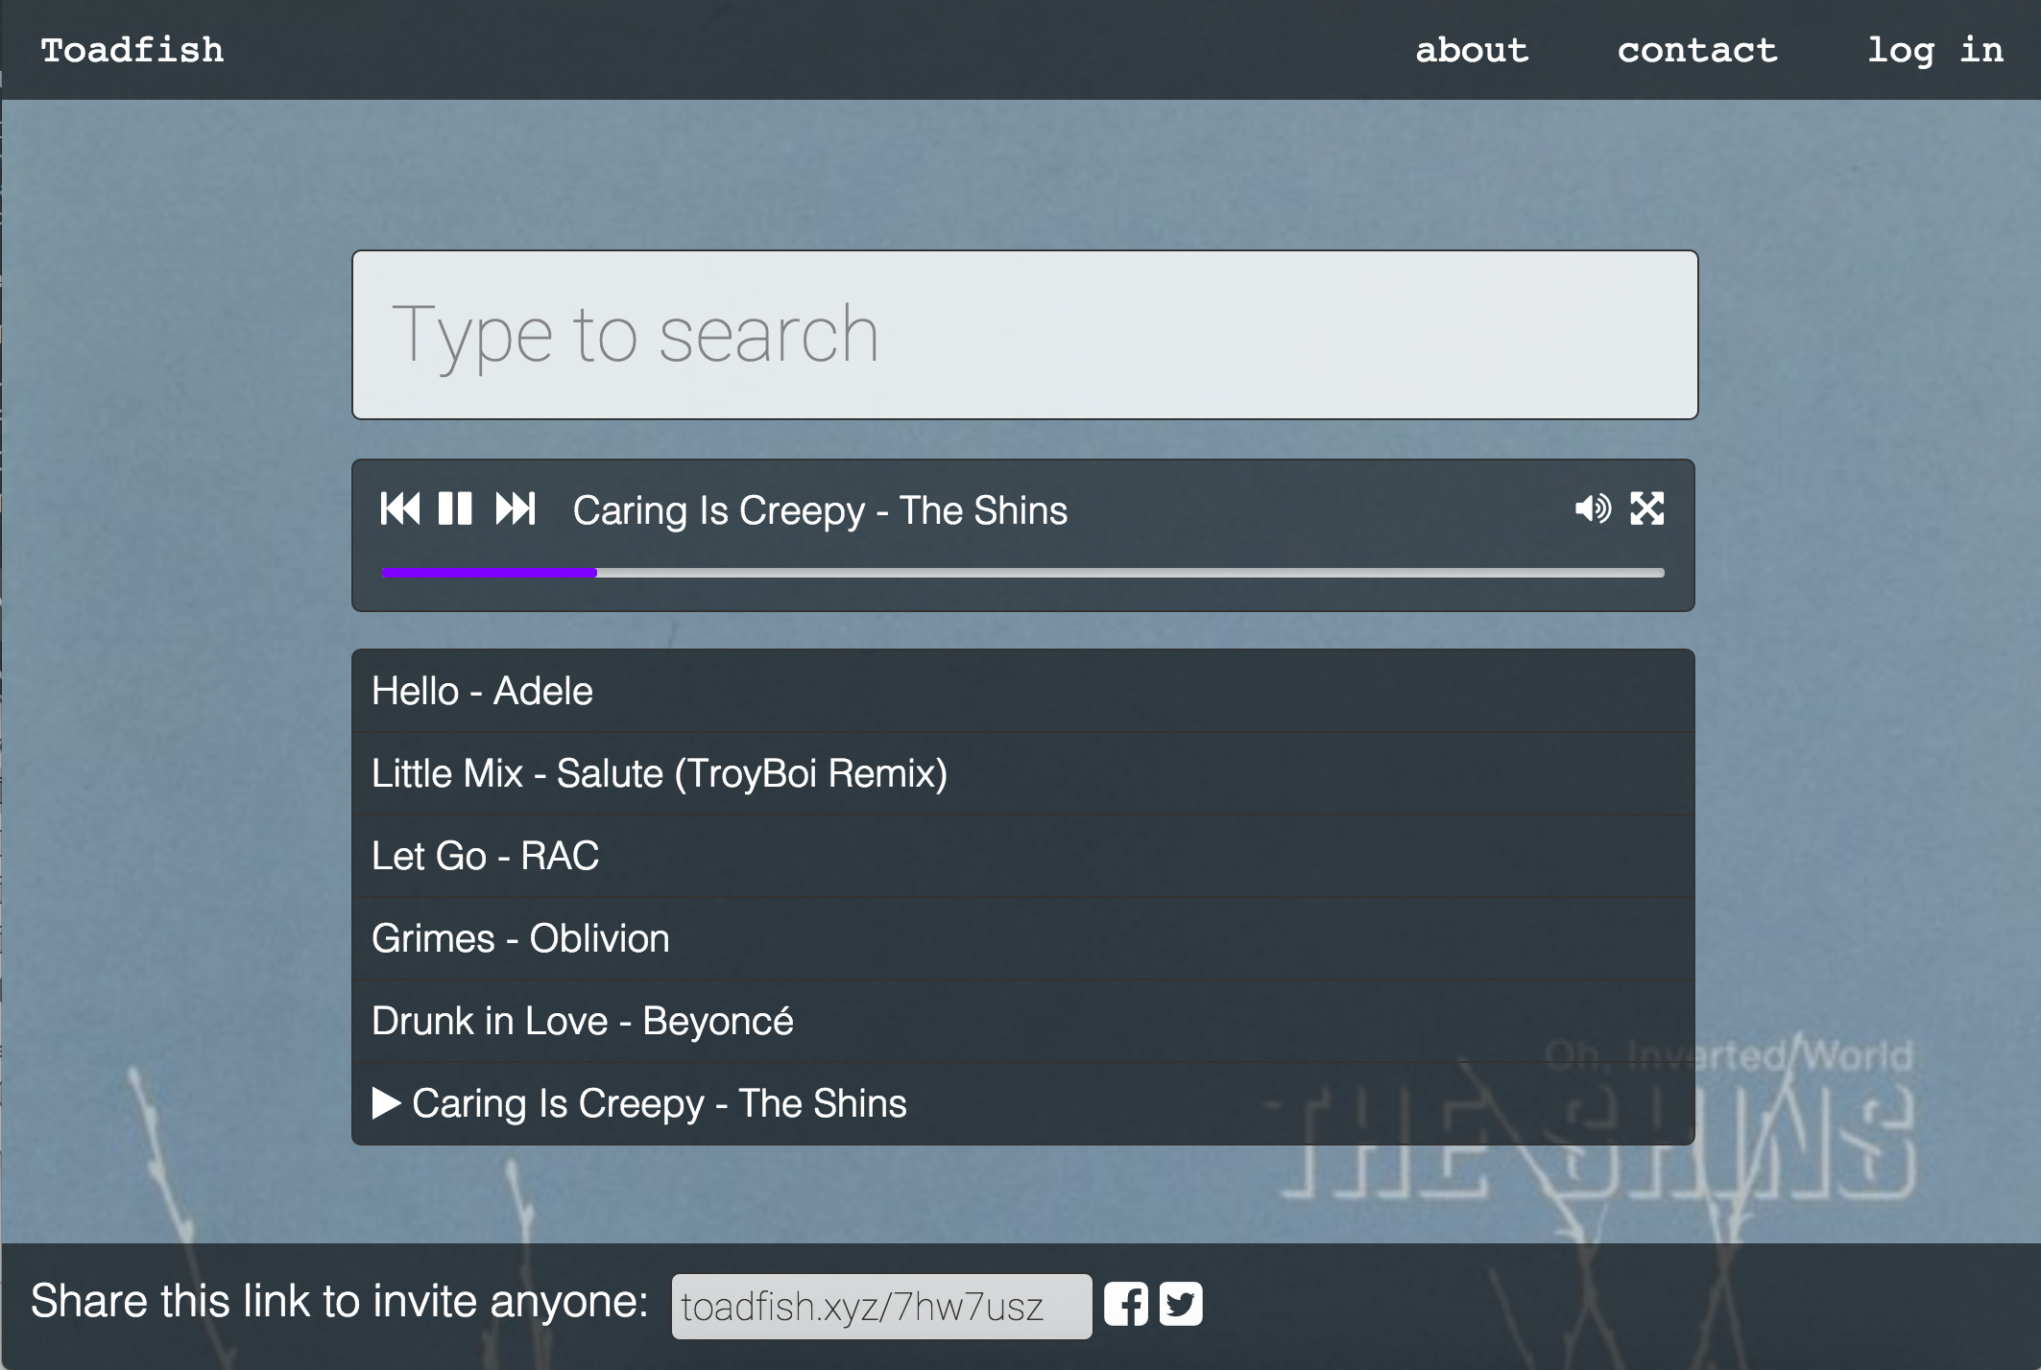Expand player to fullscreen
This screenshot has width=2041, height=1370.
tap(1647, 508)
